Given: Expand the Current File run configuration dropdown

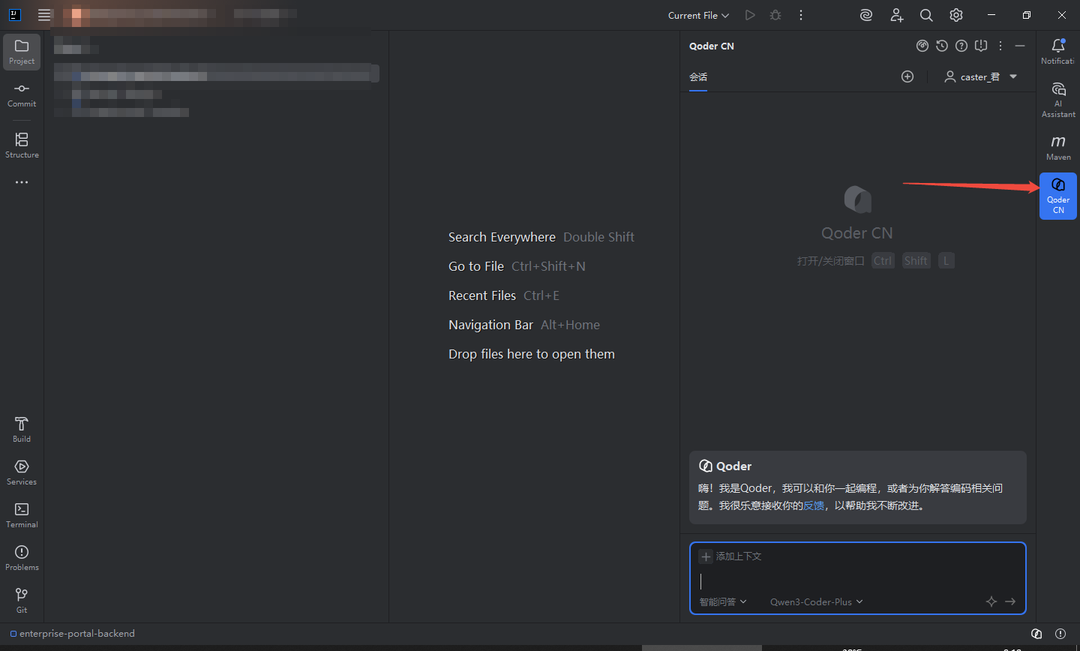Looking at the screenshot, I should coord(698,15).
